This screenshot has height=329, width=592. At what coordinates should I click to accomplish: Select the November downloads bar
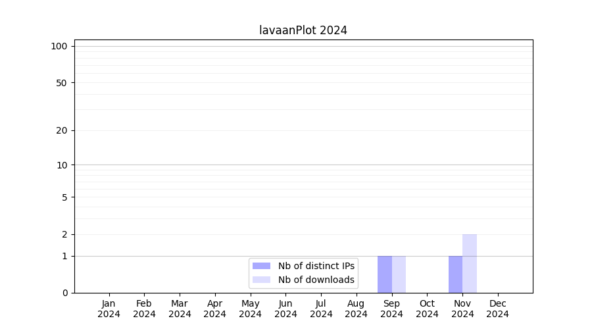point(470,263)
